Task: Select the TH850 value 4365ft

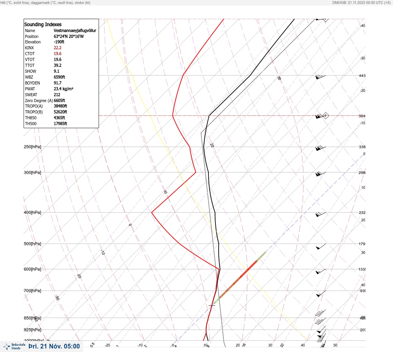Action: pyautogui.click(x=60, y=118)
